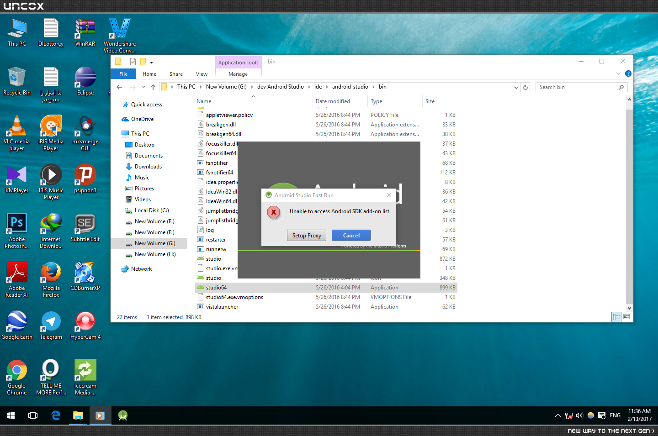The image size is (658, 436).
Task: Open Customize Quick Access Toolbar dropdown
Action: click(x=151, y=62)
